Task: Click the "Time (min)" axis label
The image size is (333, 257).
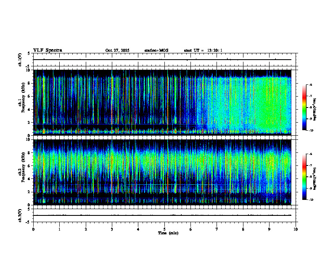Action: coord(168,233)
